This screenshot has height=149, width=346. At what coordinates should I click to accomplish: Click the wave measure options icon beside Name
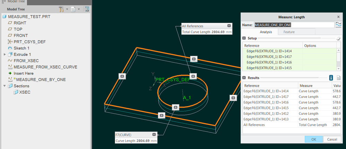pyautogui.click(x=338, y=25)
